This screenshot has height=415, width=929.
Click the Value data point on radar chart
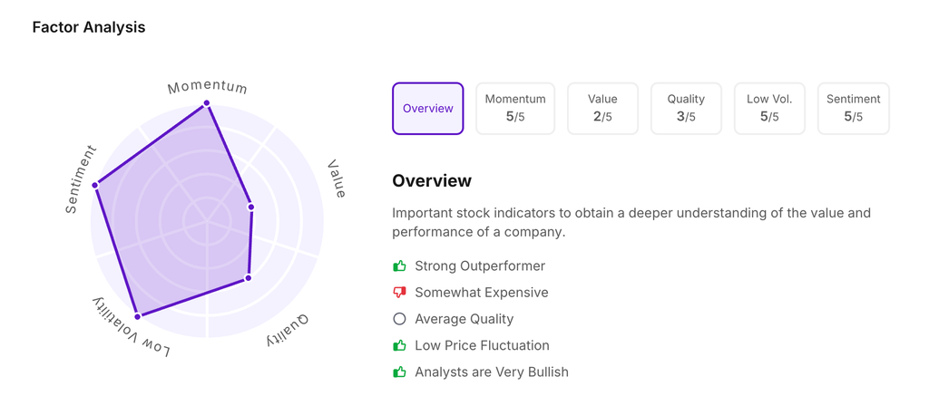click(251, 207)
